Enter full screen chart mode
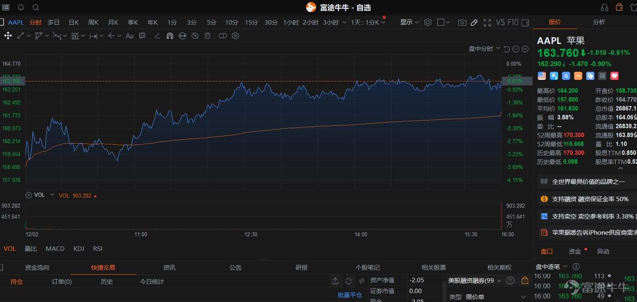The width and height of the screenshot is (637, 302). click(x=487, y=23)
